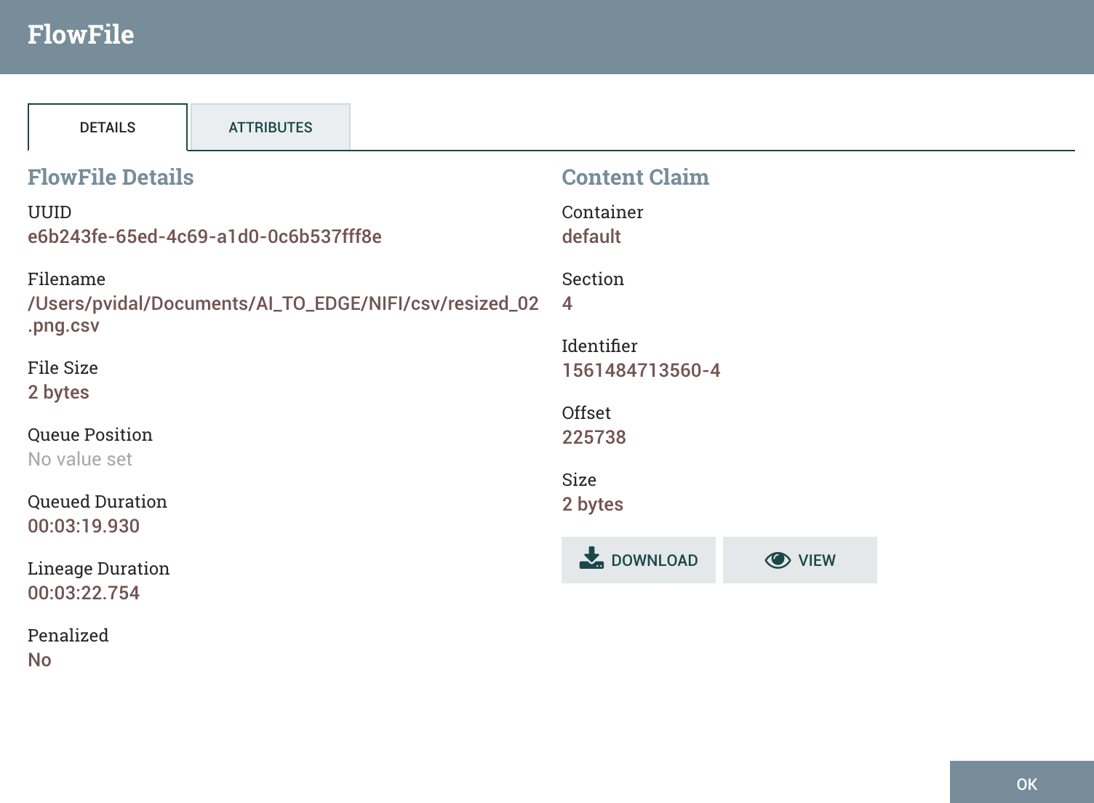
Task: Switch to the ATTRIBUTES tab
Action: pos(270,127)
